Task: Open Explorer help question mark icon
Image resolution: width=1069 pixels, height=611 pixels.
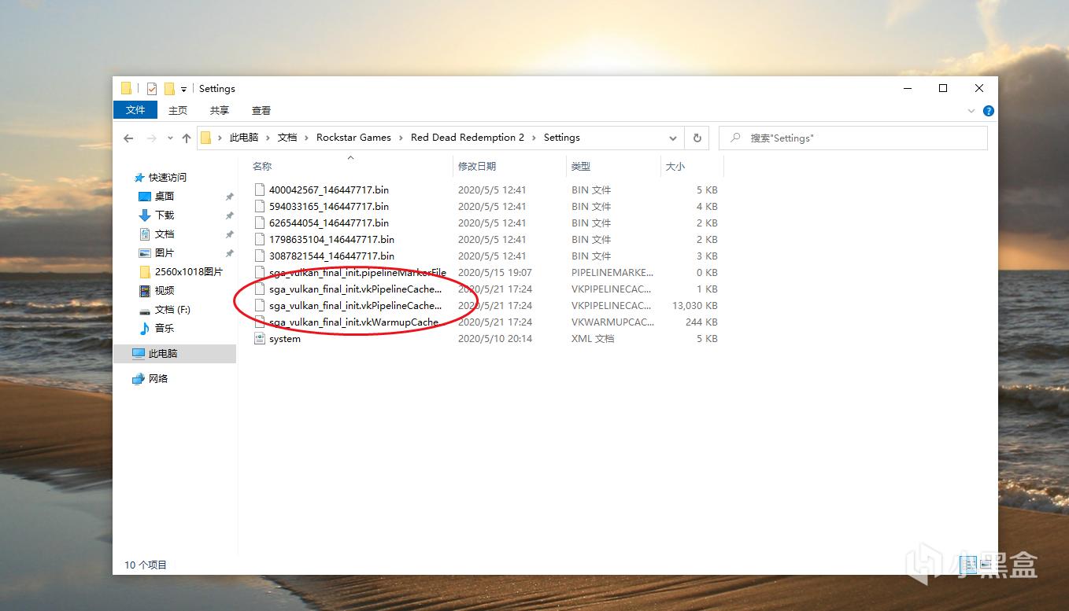Action: click(x=988, y=111)
